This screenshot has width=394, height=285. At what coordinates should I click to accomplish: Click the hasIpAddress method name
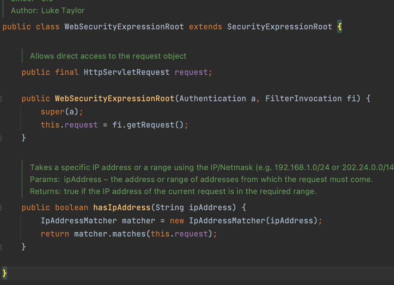coord(122,207)
